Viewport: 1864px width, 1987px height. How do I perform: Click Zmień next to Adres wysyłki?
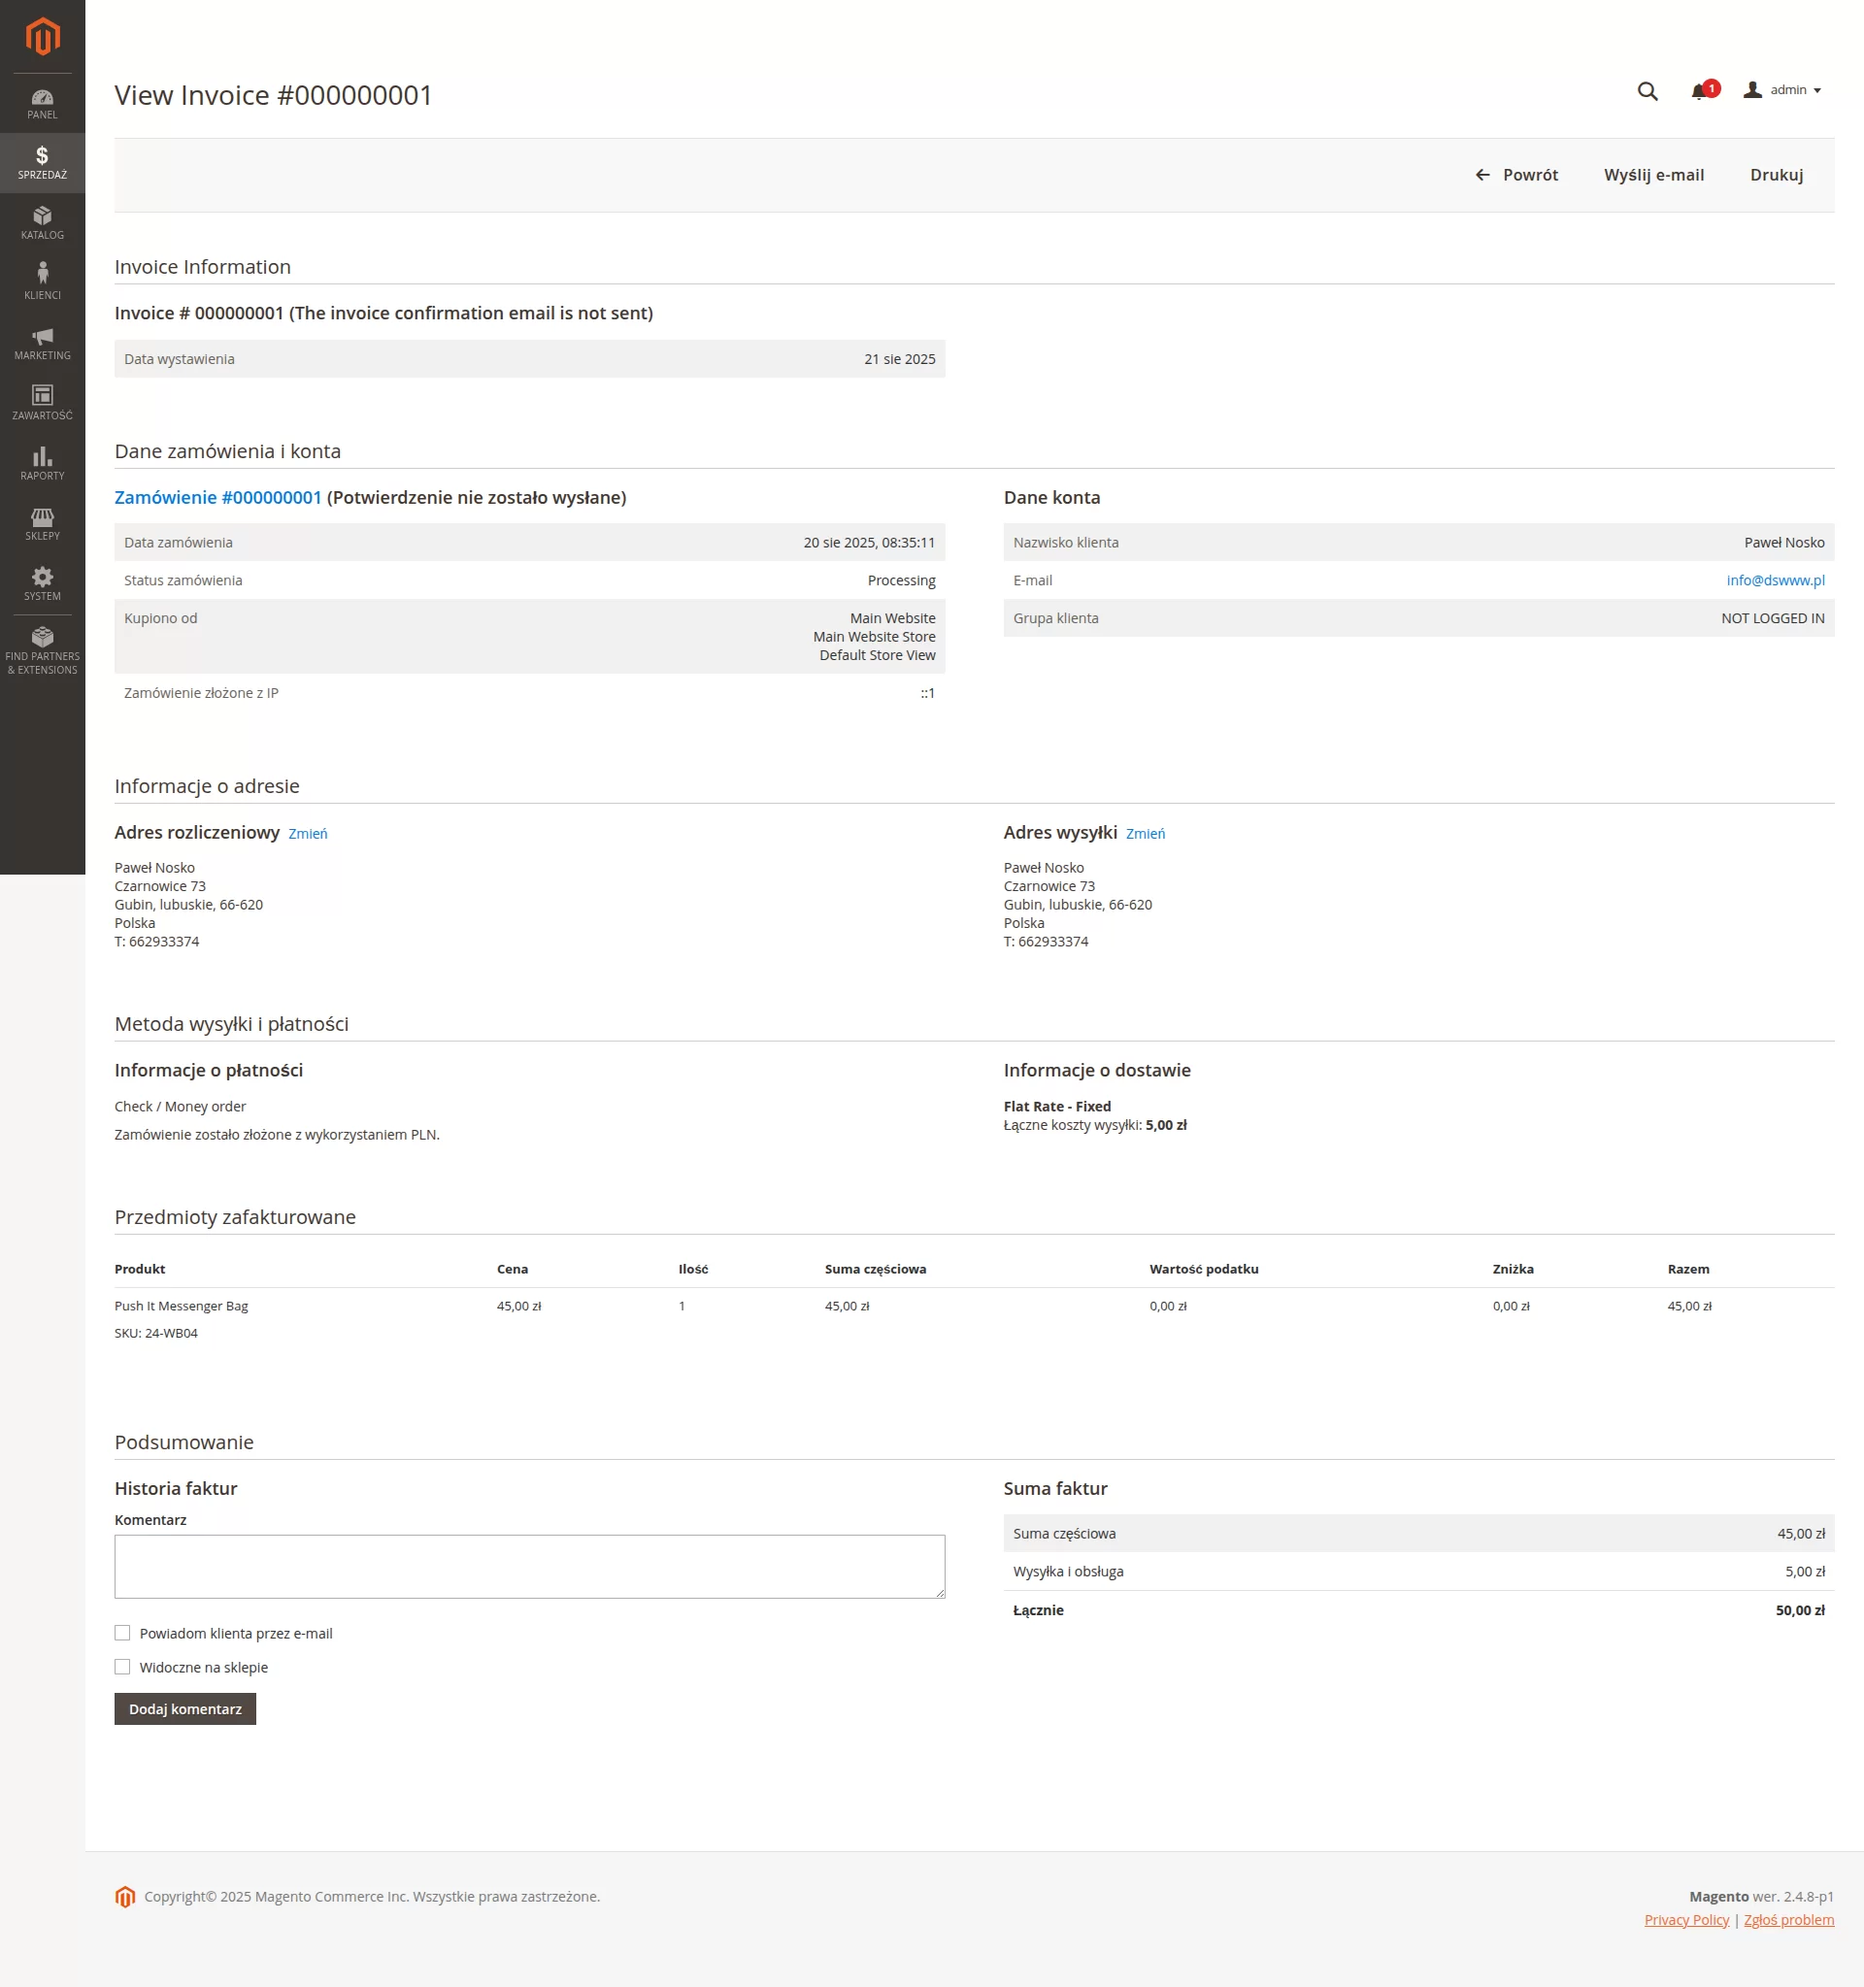coord(1145,834)
